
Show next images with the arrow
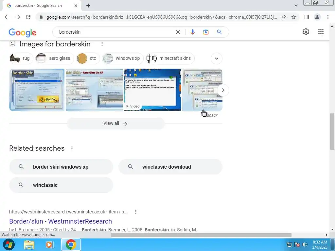tap(223, 90)
